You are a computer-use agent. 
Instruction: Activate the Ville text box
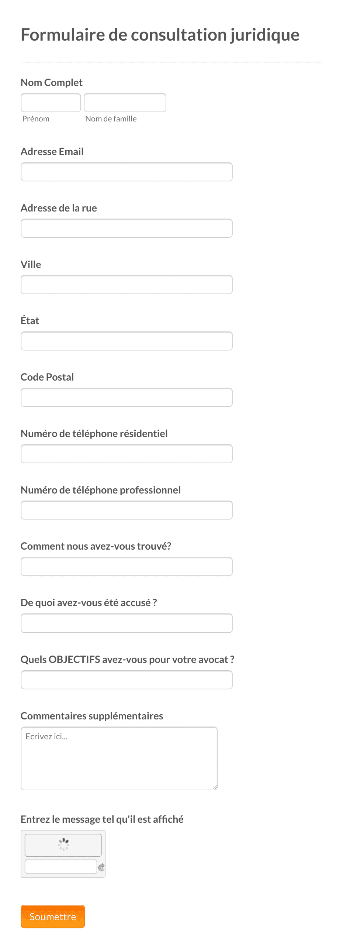pos(127,285)
